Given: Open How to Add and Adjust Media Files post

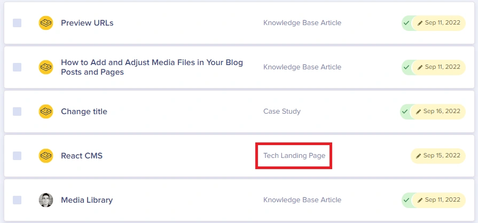Looking at the screenshot, I should (152, 67).
